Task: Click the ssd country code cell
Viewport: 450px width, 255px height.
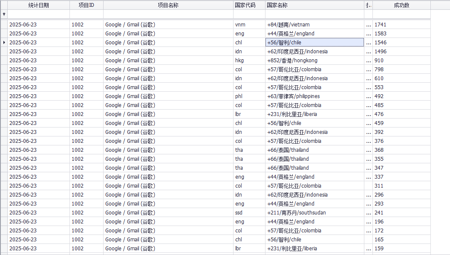Action: [x=249, y=212]
